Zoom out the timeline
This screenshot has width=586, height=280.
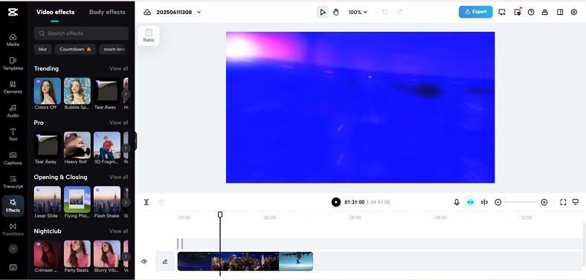[498, 202]
